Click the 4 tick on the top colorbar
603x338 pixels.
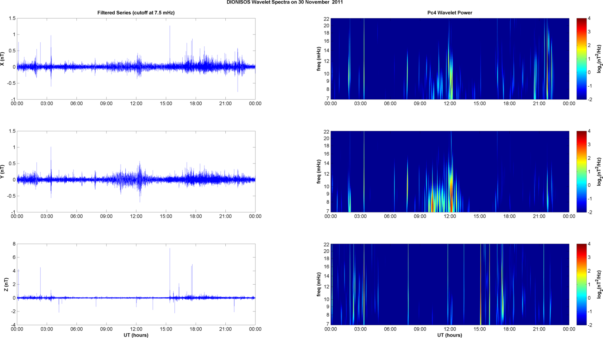(x=589, y=19)
